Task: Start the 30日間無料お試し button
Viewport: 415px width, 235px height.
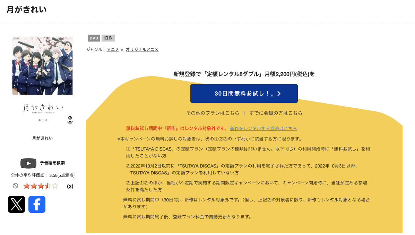Action: click(244, 93)
